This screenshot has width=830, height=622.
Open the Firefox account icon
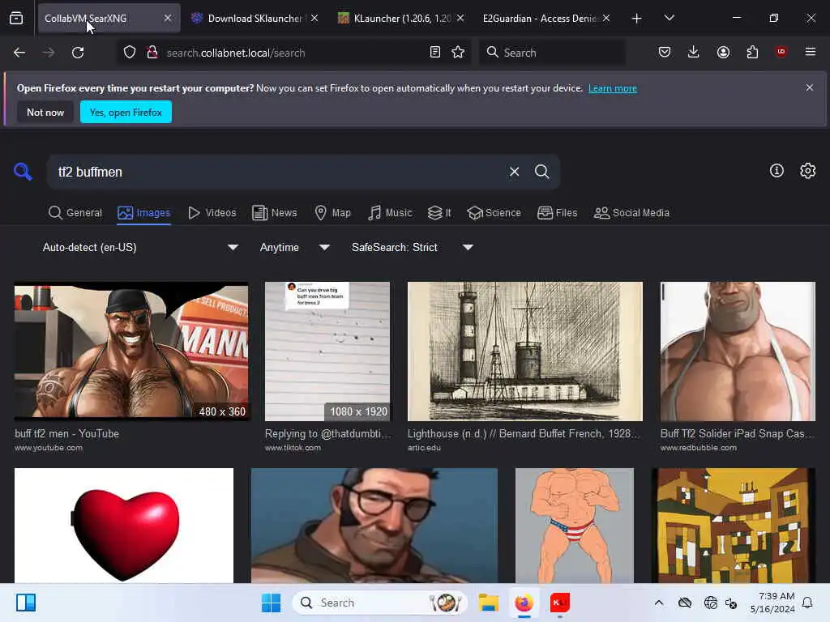pos(723,52)
